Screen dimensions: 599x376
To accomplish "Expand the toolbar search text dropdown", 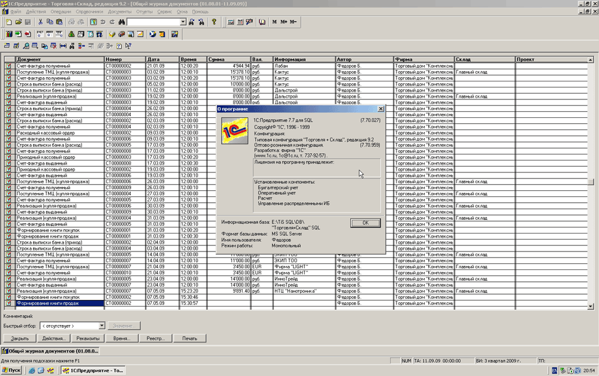I will pyautogui.click(x=183, y=22).
